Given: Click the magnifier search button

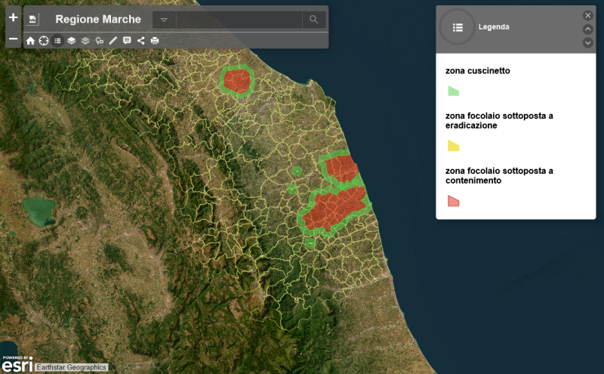Looking at the screenshot, I should [313, 20].
